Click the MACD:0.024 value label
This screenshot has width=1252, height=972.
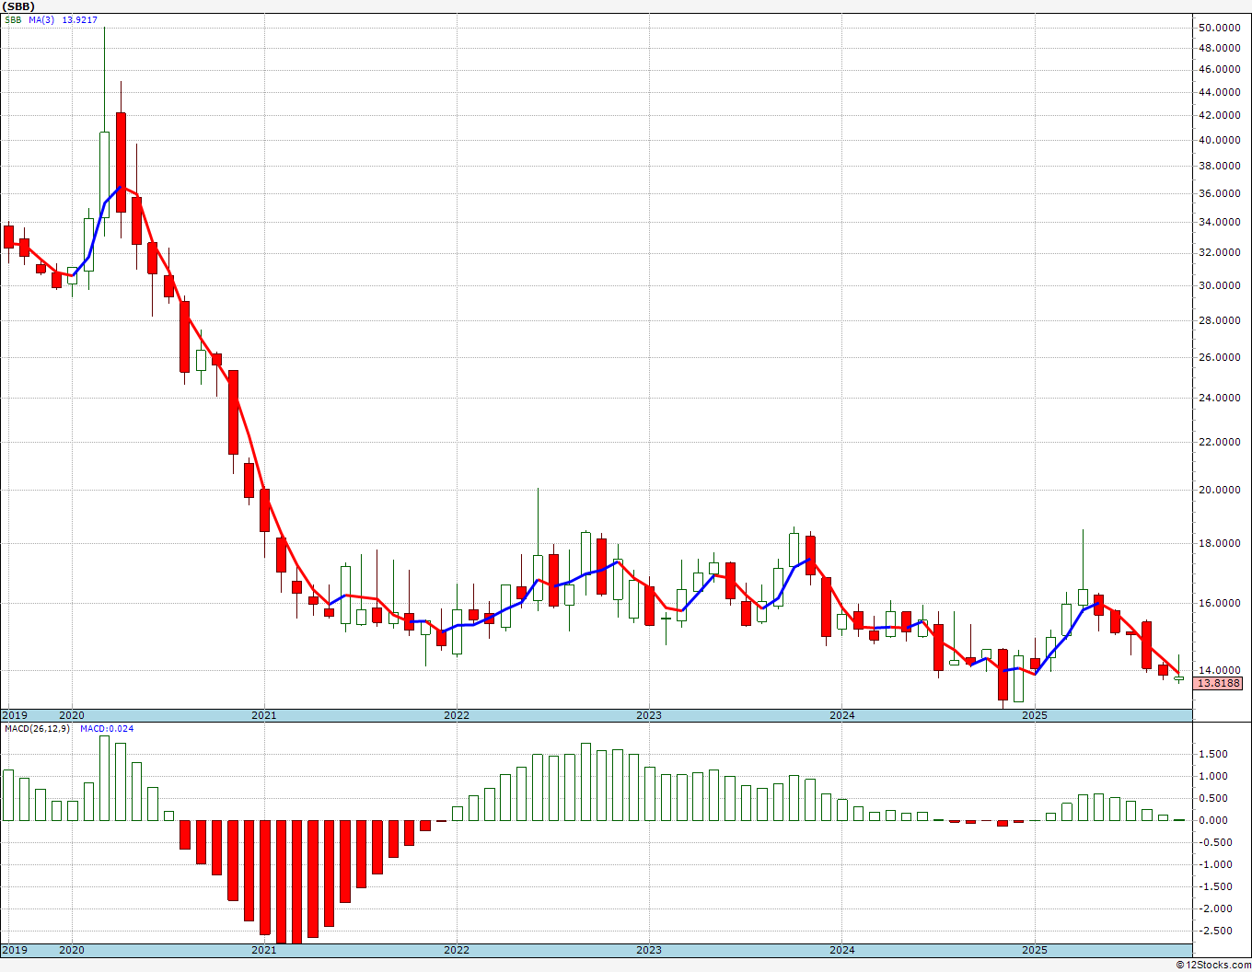click(106, 729)
